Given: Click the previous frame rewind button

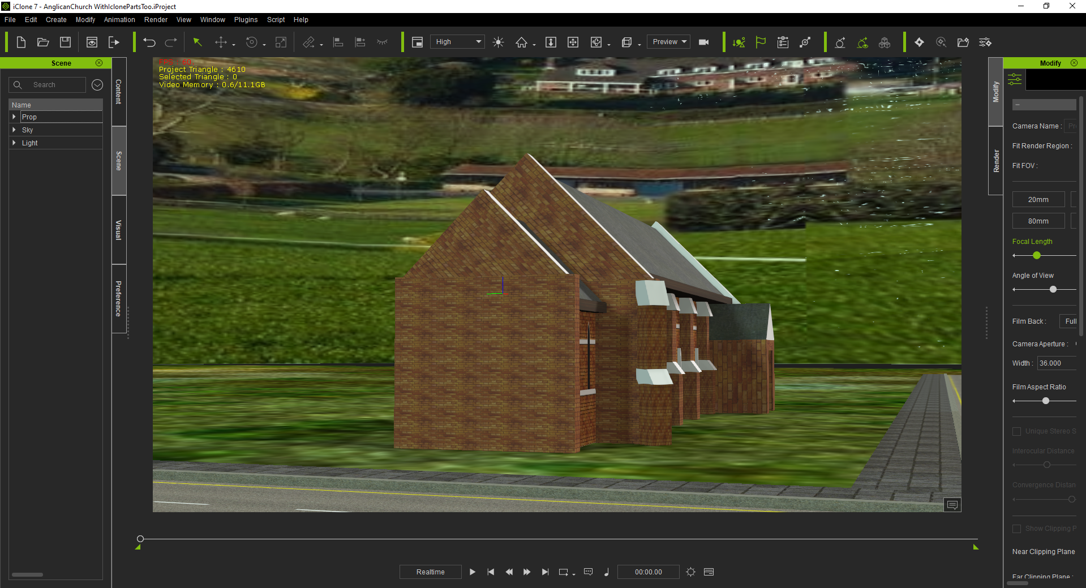Looking at the screenshot, I should [x=509, y=572].
